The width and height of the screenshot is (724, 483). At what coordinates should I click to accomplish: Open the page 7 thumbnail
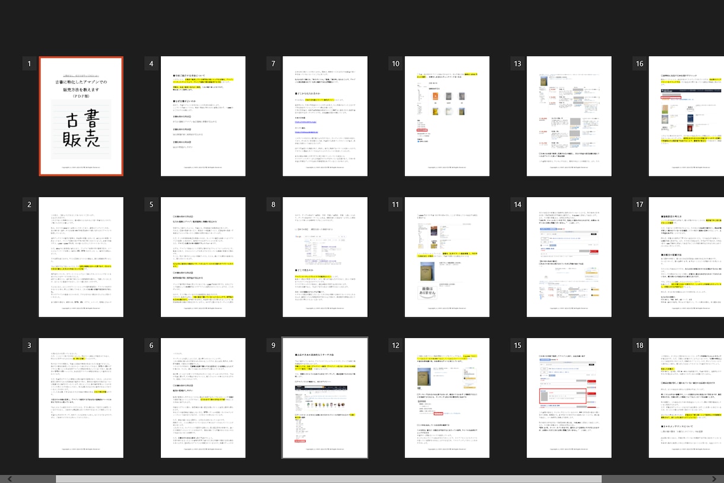point(325,116)
